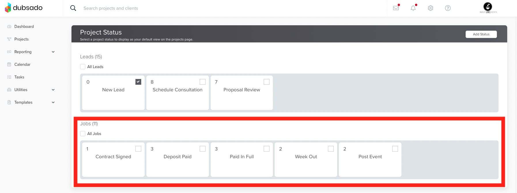The height and width of the screenshot is (193, 517).
Task: Click the Dashboard sidebar icon
Action: click(9, 26)
